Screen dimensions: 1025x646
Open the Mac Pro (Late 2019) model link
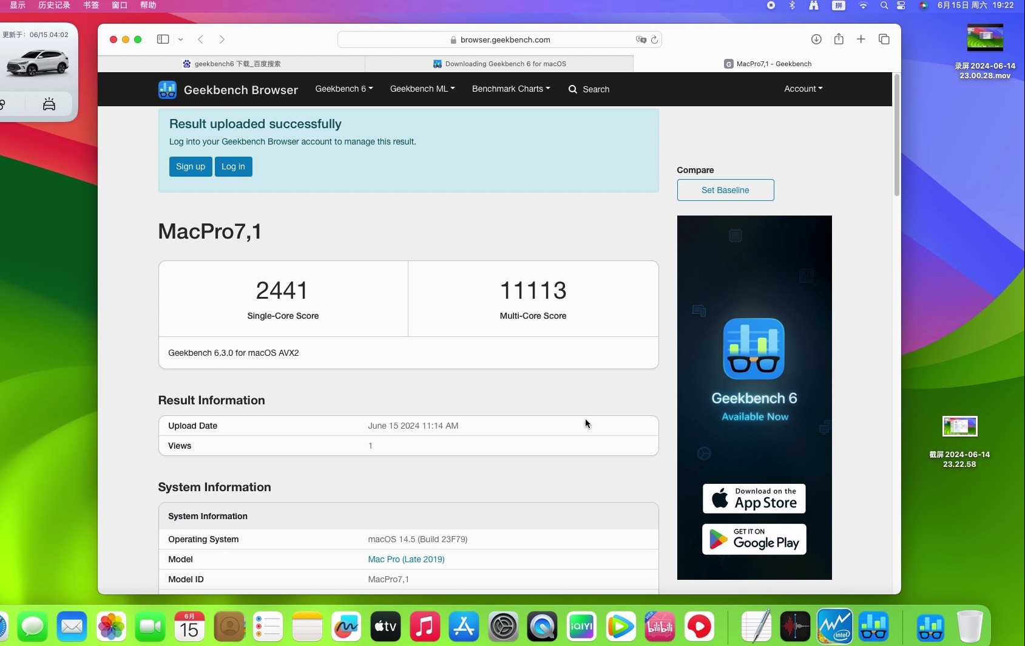click(x=406, y=559)
